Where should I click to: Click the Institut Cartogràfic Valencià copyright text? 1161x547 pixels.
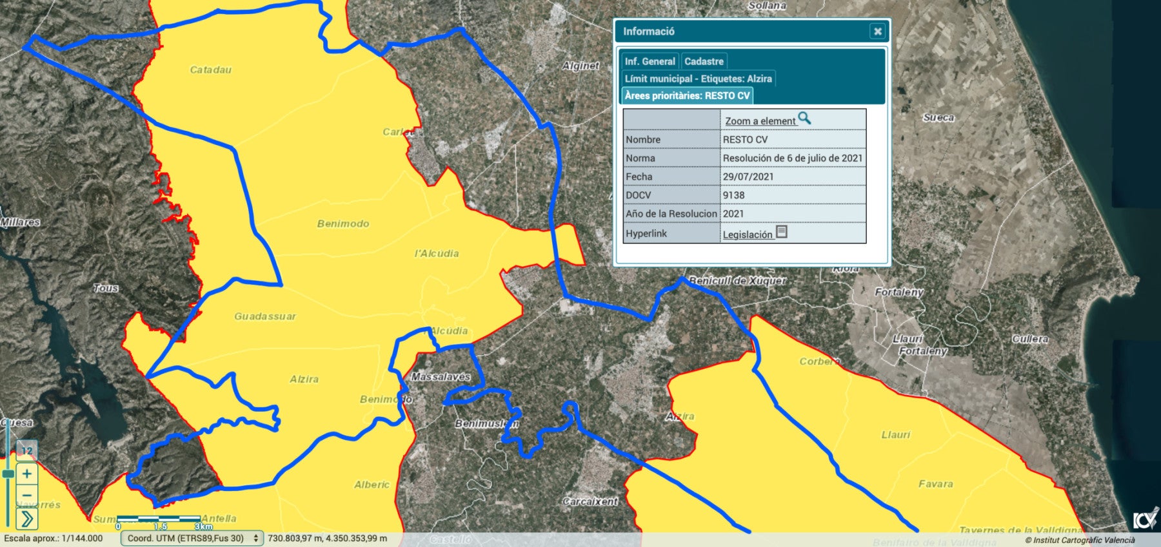coord(1080,540)
